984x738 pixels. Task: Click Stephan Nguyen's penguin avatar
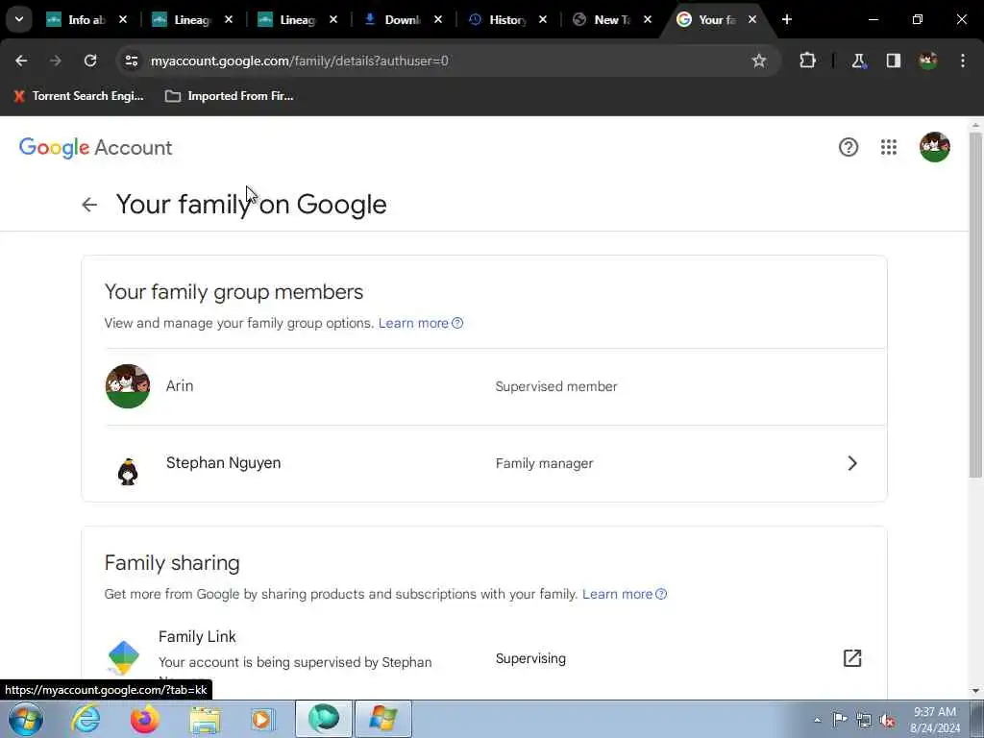pyautogui.click(x=128, y=471)
